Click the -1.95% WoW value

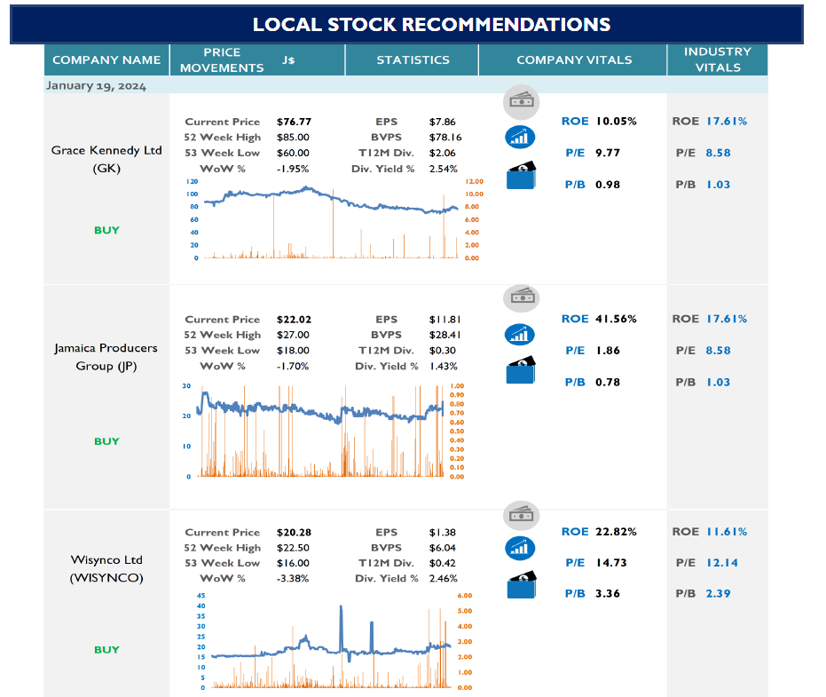(293, 169)
